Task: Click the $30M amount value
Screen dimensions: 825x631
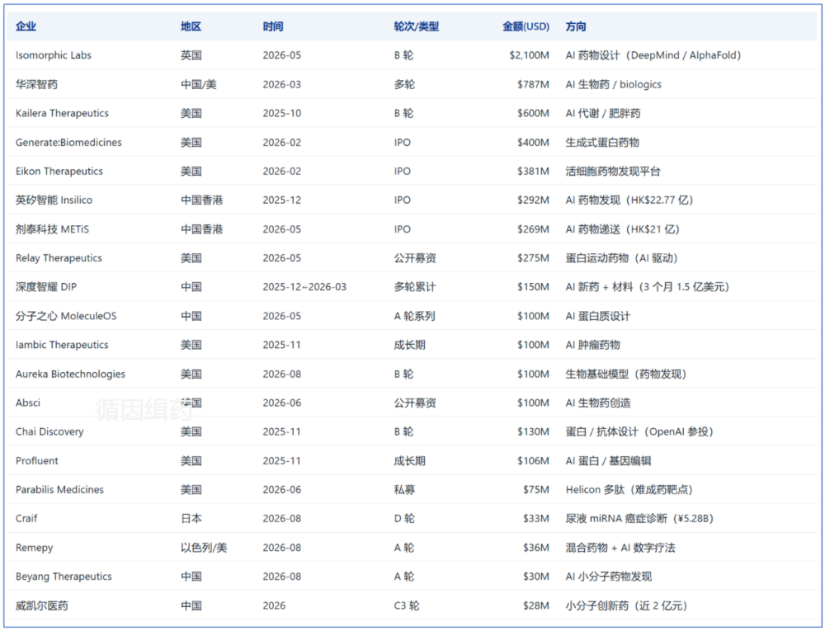Action: (536, 577)
